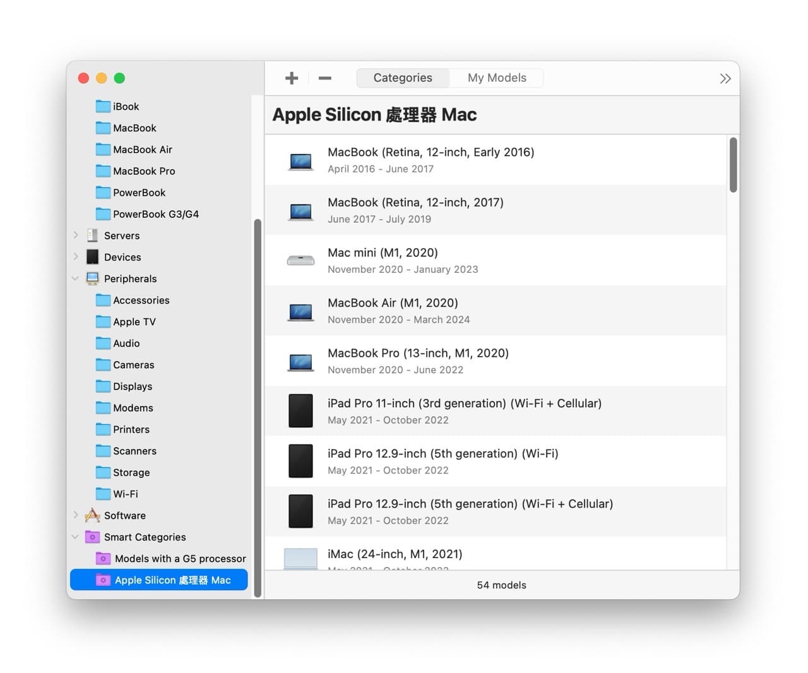Click the green zoom window button

point(119,78)
